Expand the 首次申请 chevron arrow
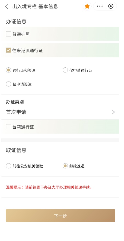 (x=113, y=112)
